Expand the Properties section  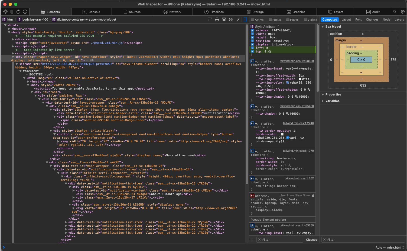(x=323, y=94)
